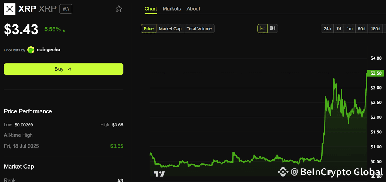
Task: Click the $3.43 price value
Action: [21, 29]
